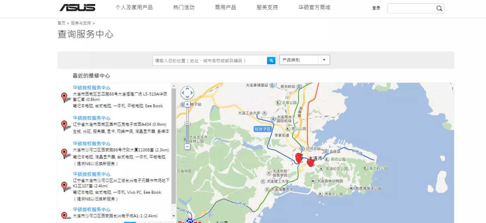The image size is (486, 223).
Task: Click the 首页 breadcrumb link
Action: coord(61,23)
